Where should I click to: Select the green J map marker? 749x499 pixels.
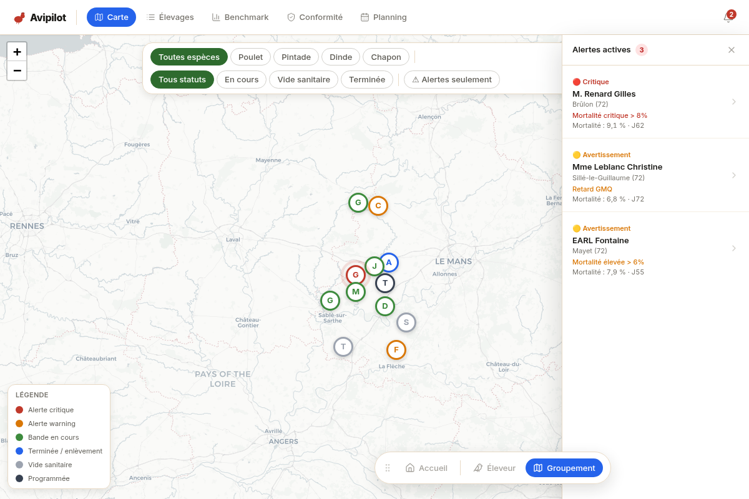pos(374,266)
